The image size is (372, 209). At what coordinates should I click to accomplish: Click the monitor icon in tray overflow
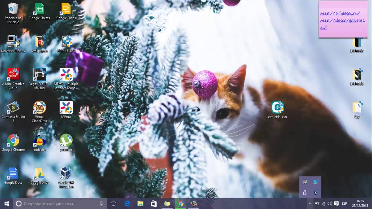click(x=305, y=182)
